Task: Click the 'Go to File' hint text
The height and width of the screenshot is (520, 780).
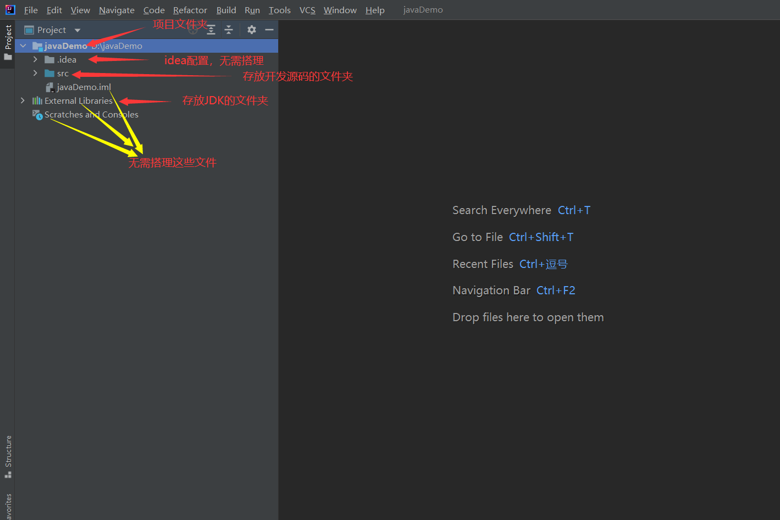Action: click(478, 237)
